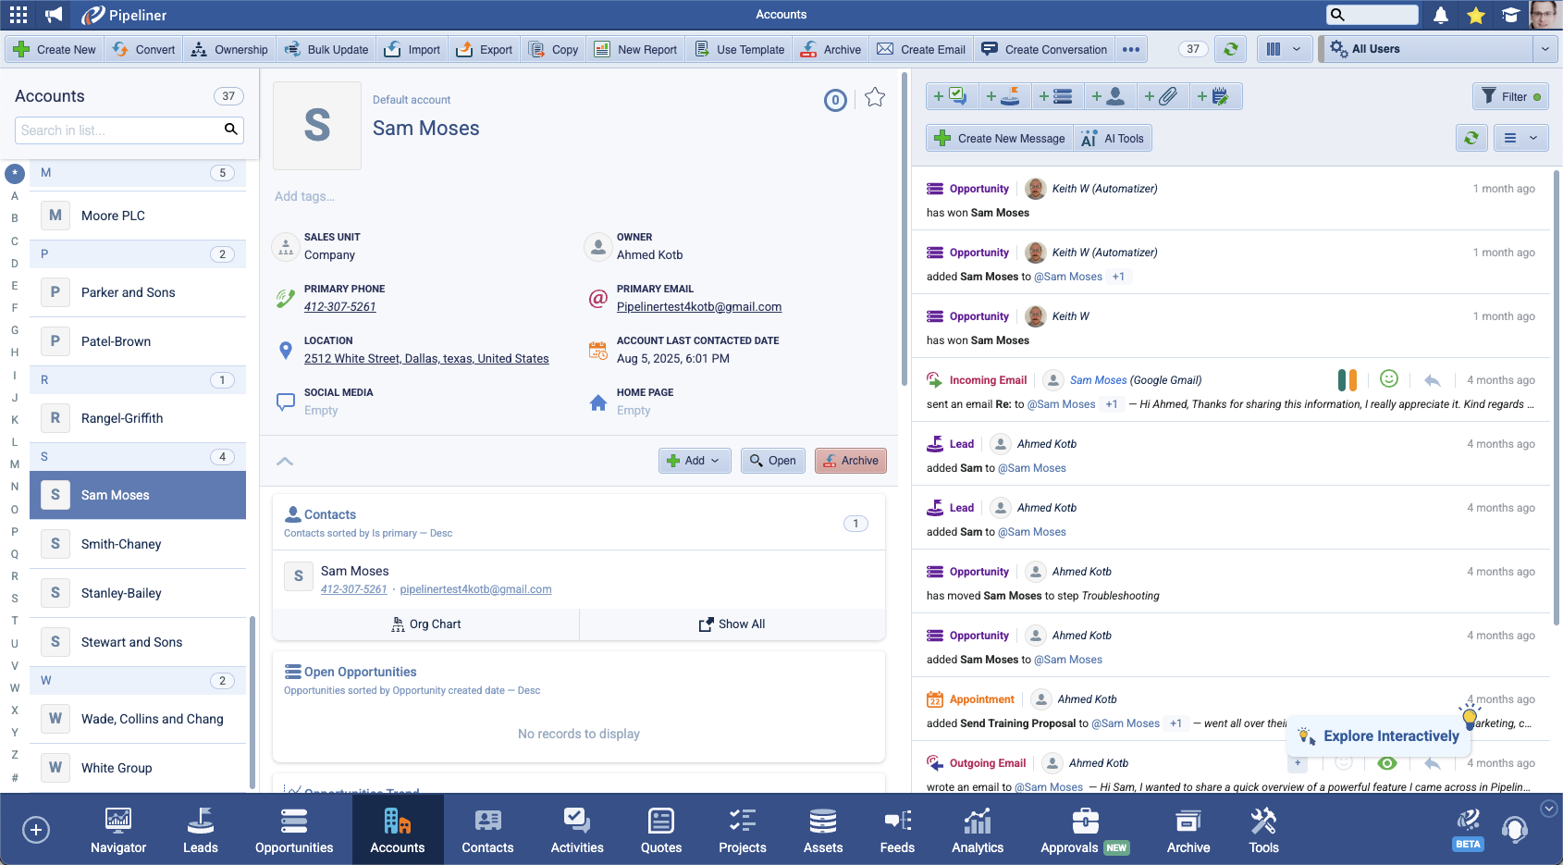Click the Create New Message button
The height and width of the screenshot is (865, 1563).
click(1000, 139)
